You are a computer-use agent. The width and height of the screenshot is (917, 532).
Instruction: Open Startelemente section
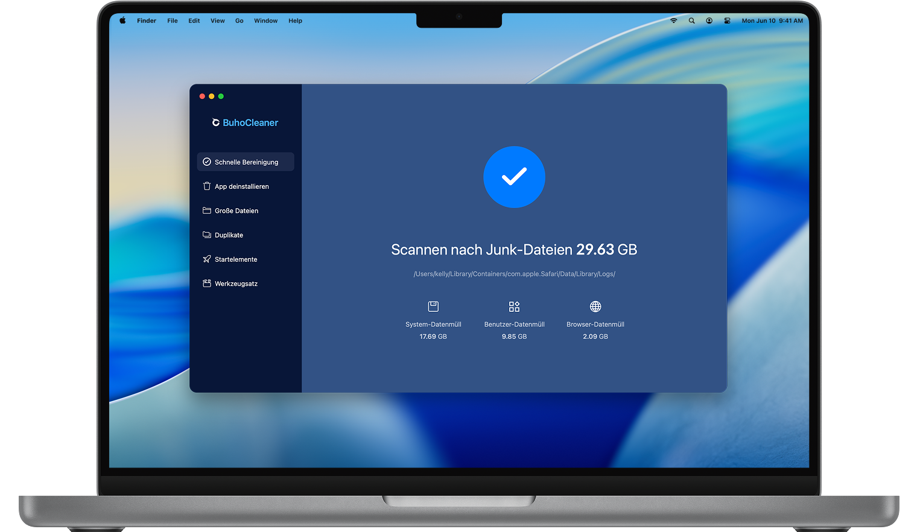pyautogui.click(x=235, y=259)
